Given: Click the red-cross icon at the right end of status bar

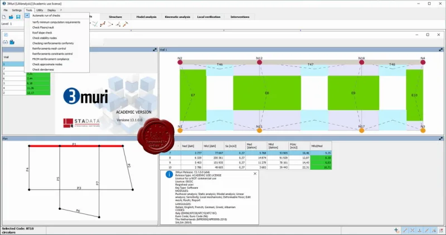Looking at the screenshot, I should (442, 230).
